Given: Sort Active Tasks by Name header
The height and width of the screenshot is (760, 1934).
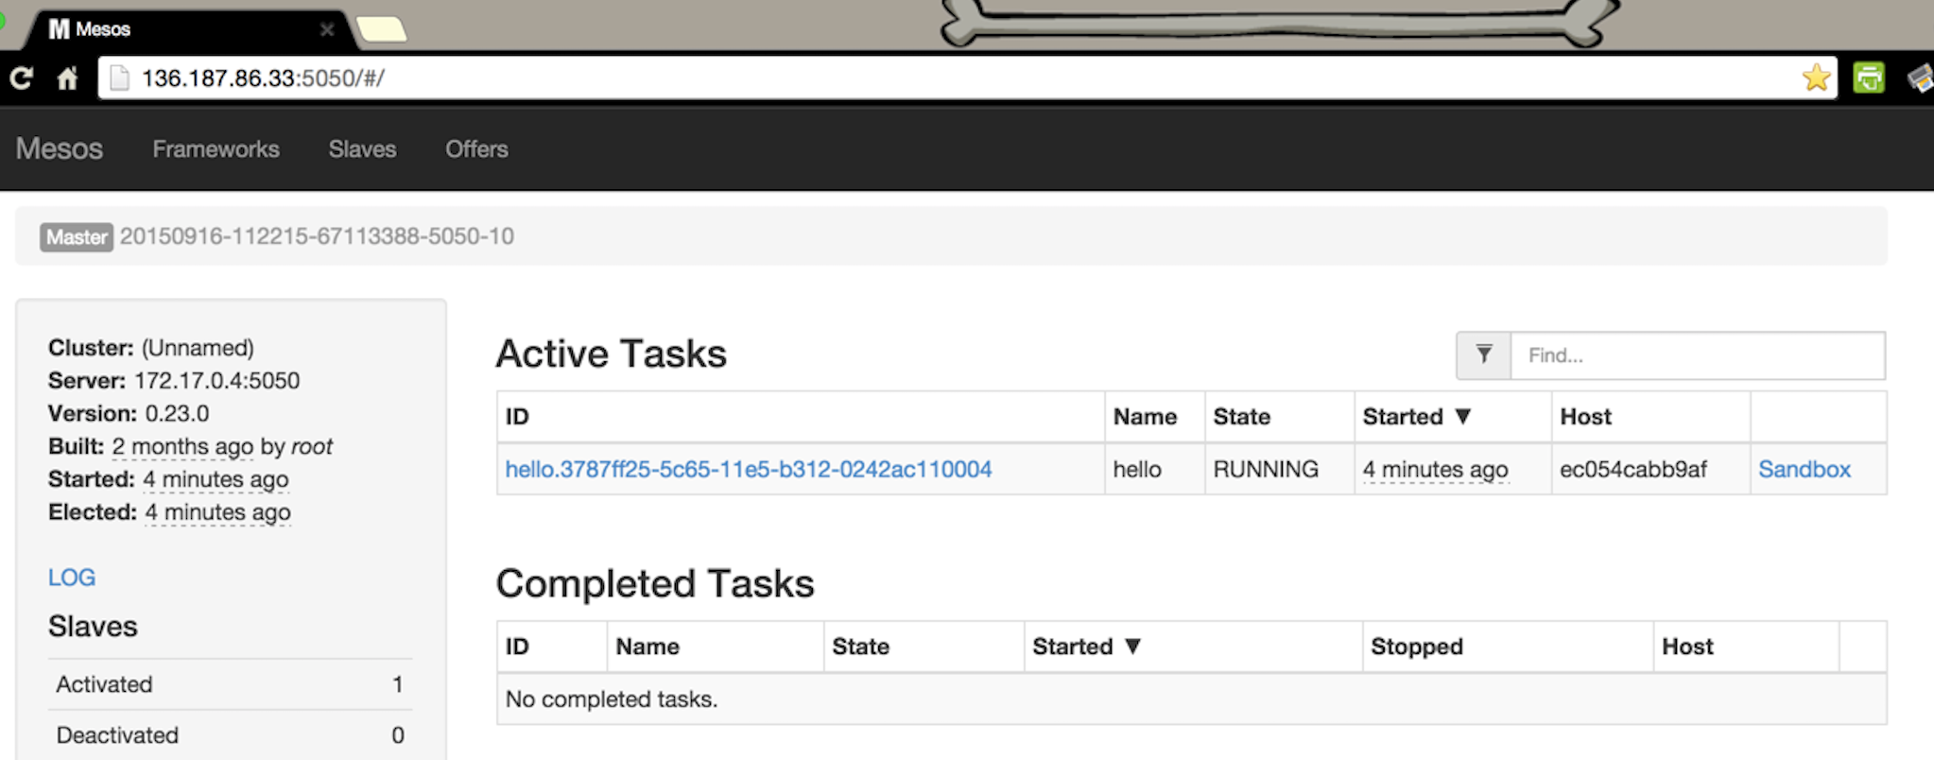Looking at the screenshot, I should coord(1145,416).
